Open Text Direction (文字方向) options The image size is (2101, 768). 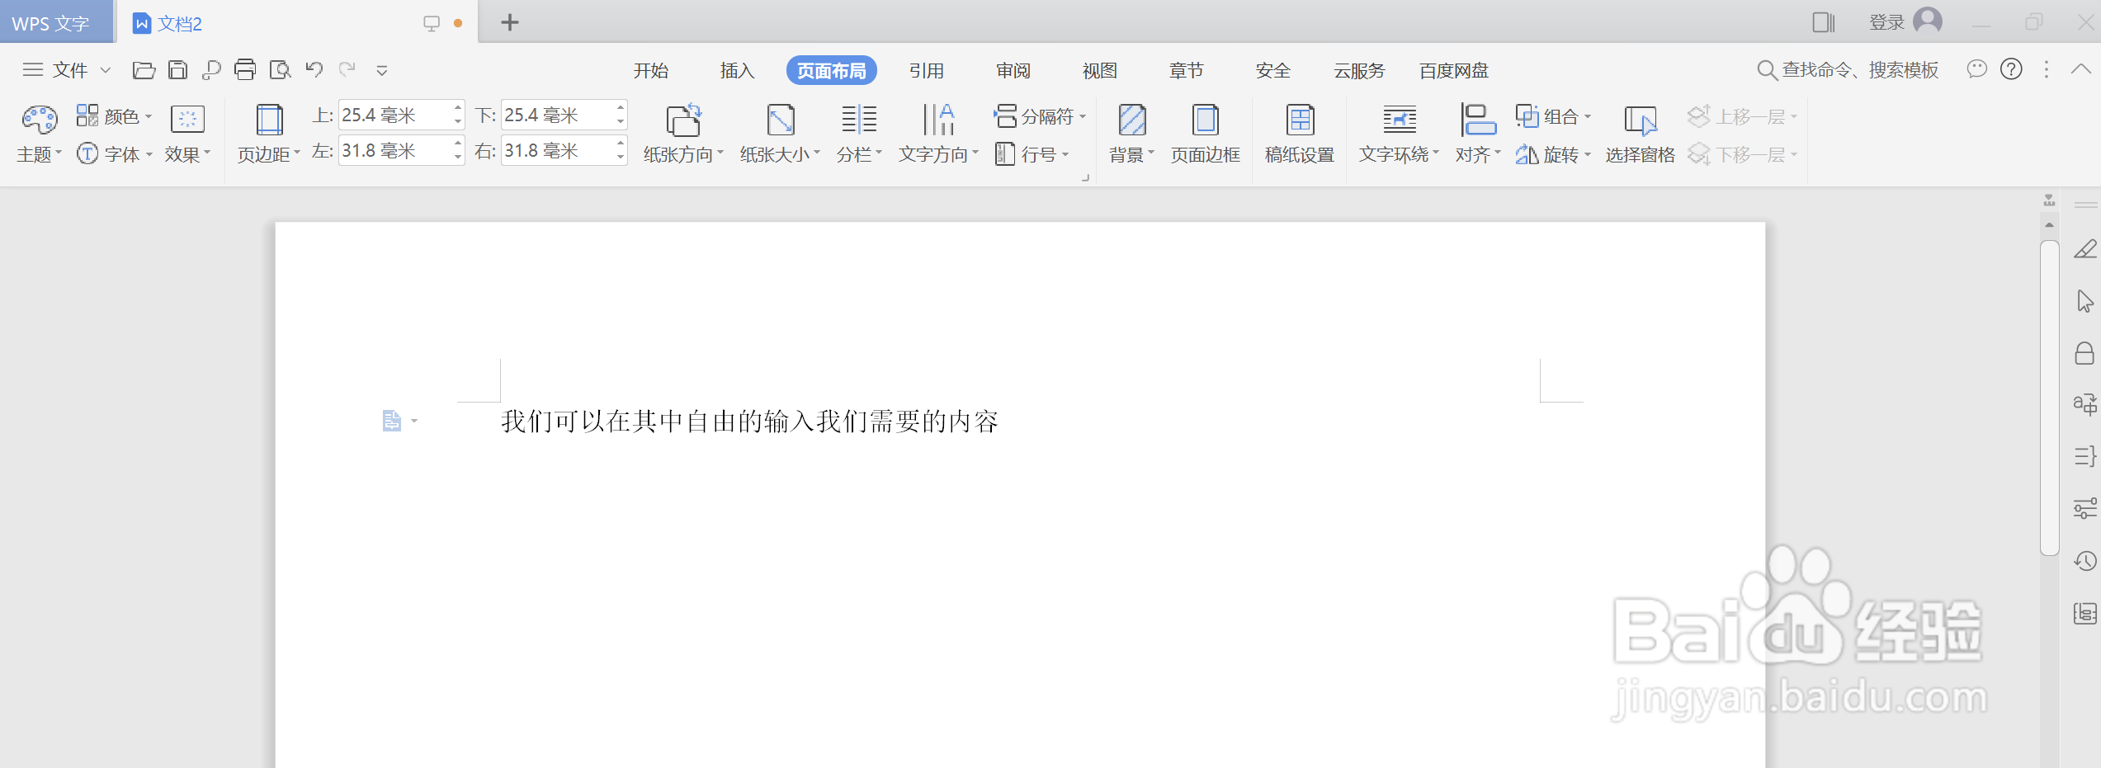coord(938,134)
